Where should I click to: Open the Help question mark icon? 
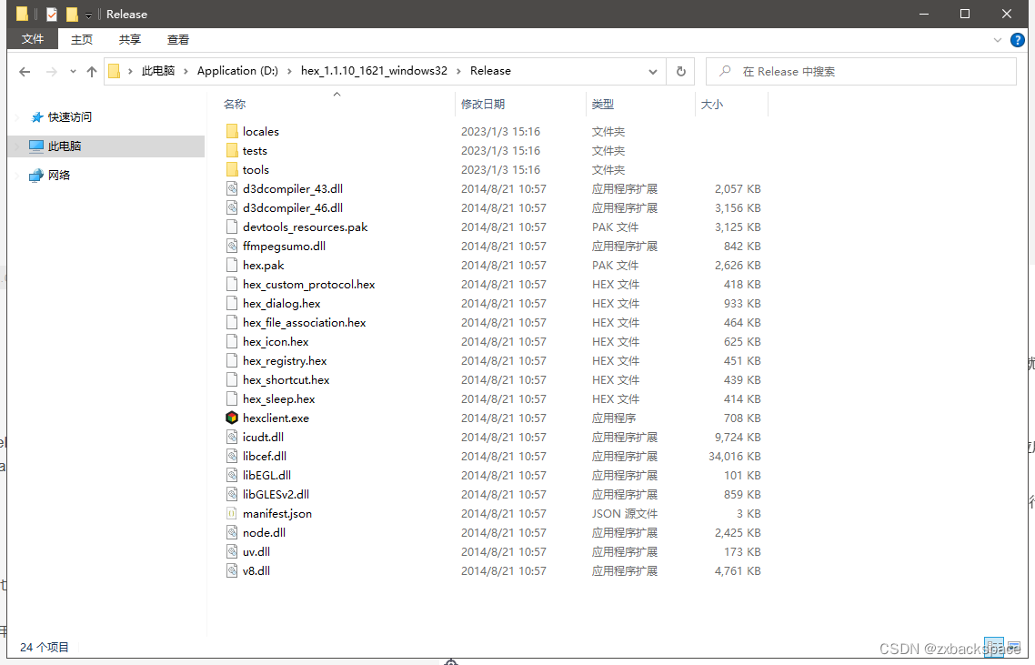pos(1018,39)
